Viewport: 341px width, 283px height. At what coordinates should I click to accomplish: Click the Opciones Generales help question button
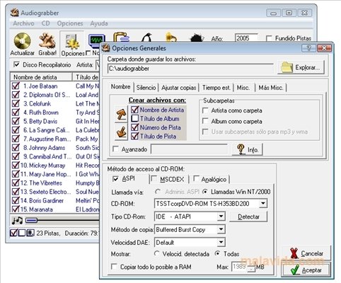pos(308,48)
